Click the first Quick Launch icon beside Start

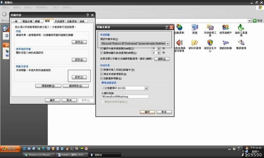25,149
